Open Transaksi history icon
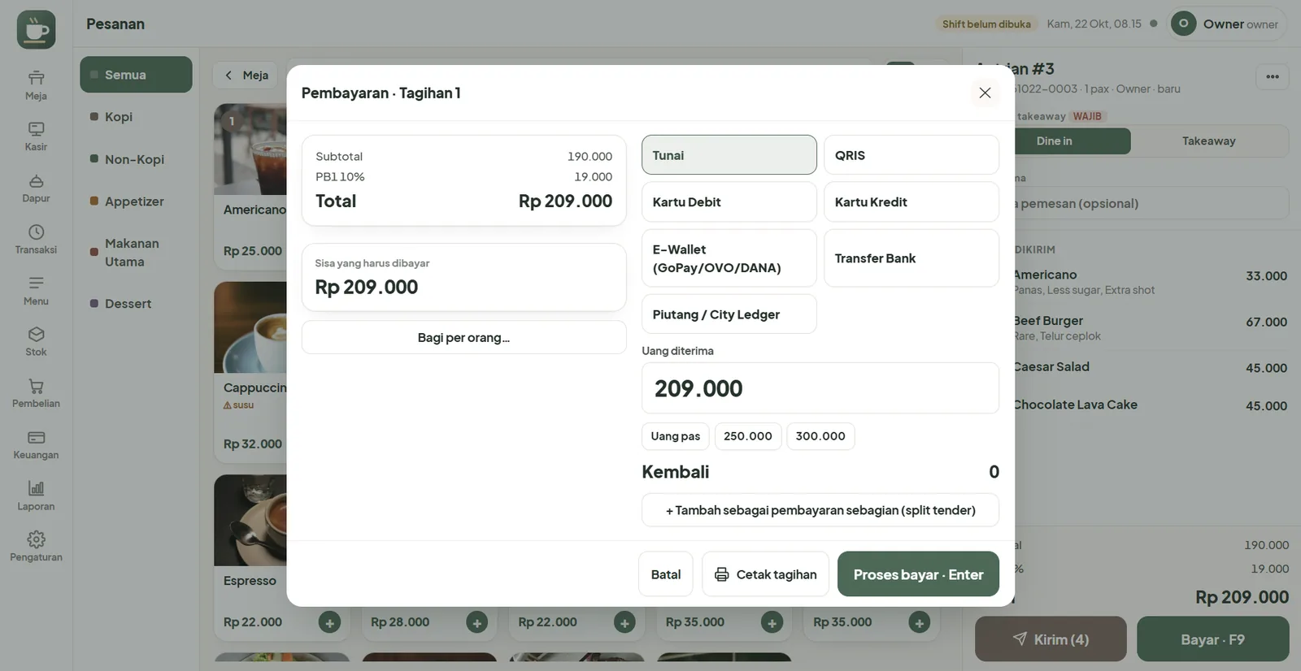The height and width of the screenshot is (671, 1301). point(36,240)
